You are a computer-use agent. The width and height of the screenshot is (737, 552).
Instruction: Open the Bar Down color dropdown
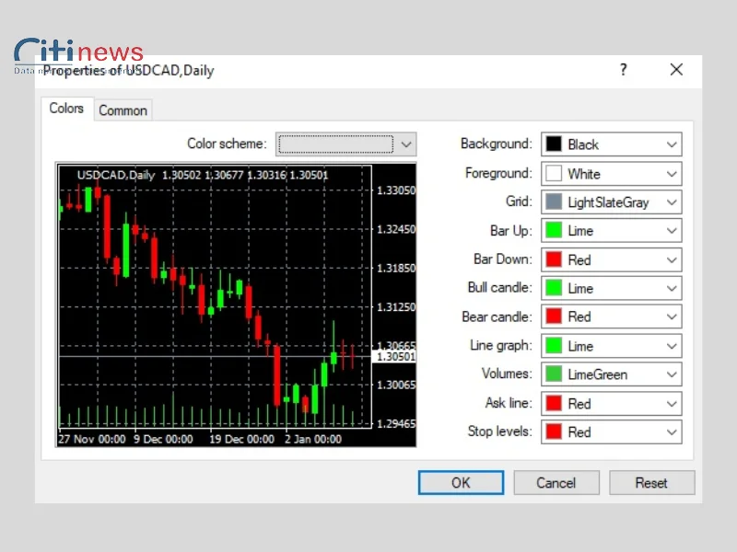coord(611,259)
